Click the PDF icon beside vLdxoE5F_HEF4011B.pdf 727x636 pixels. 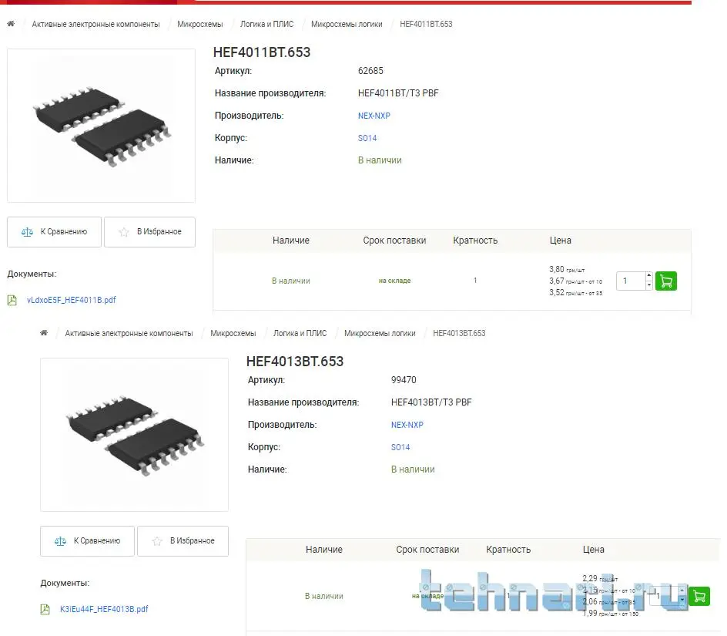(x=12, y=301)
